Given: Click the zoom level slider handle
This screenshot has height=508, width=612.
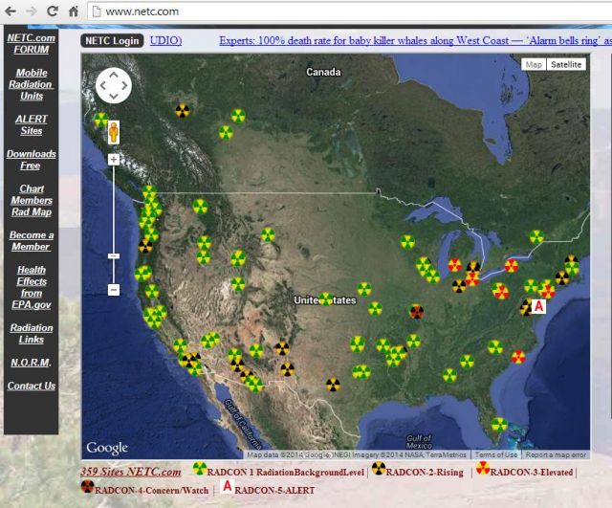Looking at the screenshot, I should coord(113,255).
